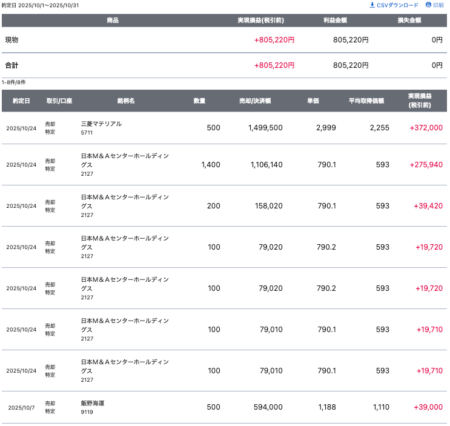Open the CSVダウンロード link
The image size is (450, 426).
pyautogui.click(x=397, y=5)
